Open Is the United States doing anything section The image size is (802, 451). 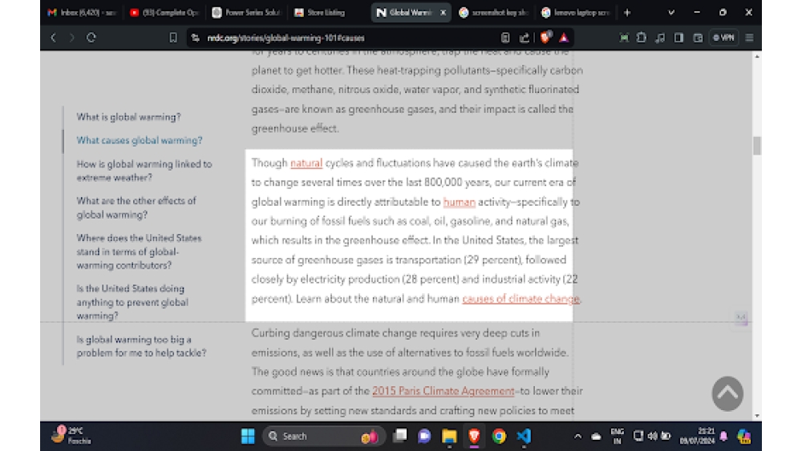point(132,302)
